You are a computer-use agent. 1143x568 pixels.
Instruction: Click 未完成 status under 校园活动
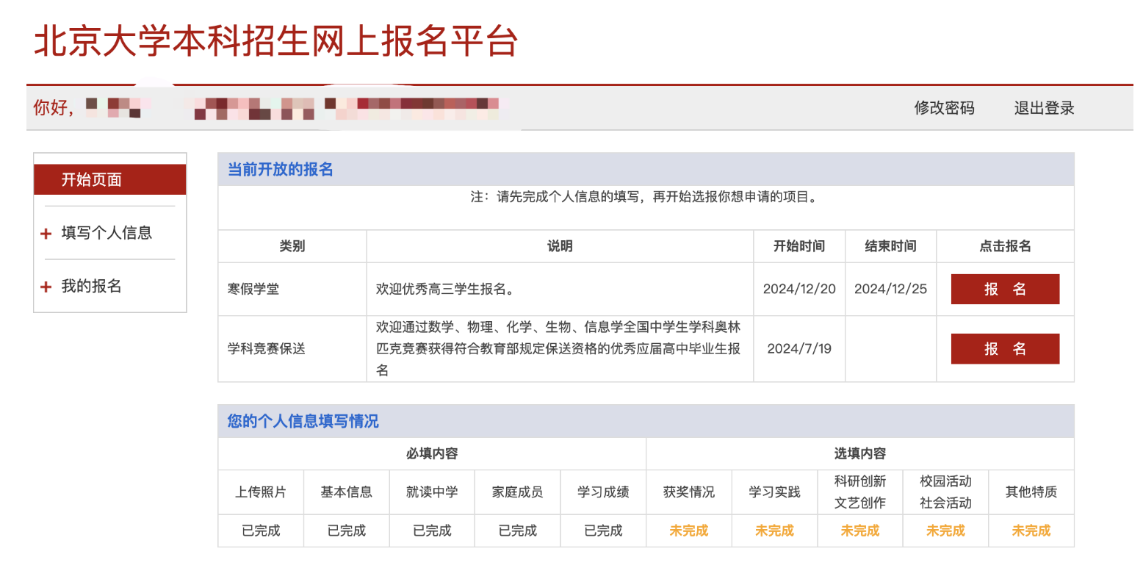(x=945, y=531)
